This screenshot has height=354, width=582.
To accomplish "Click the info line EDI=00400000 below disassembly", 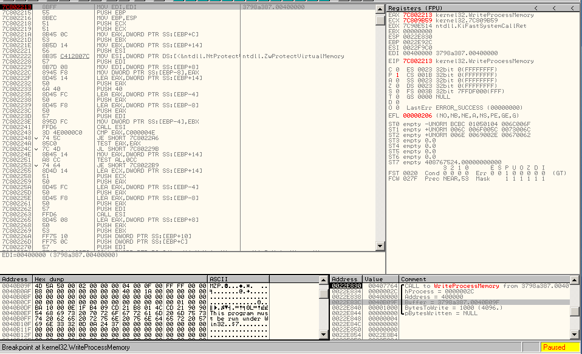I will click(x=60, y=255).
